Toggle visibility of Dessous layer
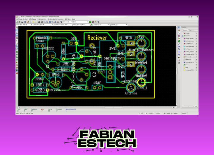This screenshot has width=214, height=155. click(196, 36)
